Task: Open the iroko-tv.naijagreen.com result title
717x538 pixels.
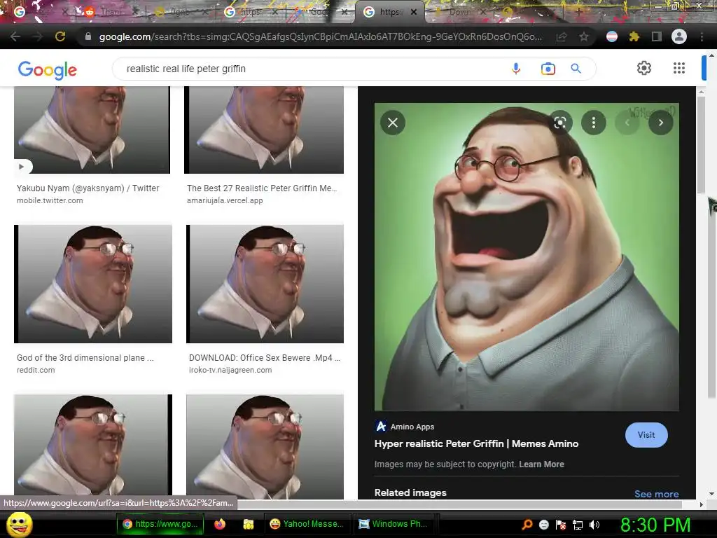Action: 264,358
